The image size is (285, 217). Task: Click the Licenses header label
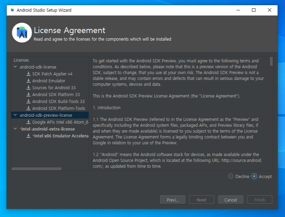(x=21, y=60)
